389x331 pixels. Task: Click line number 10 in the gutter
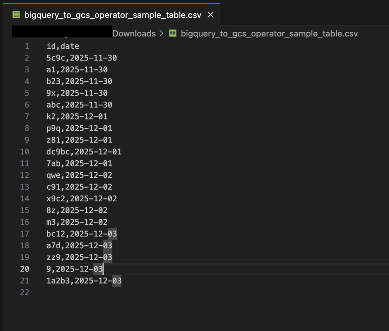tap(24, 152)
